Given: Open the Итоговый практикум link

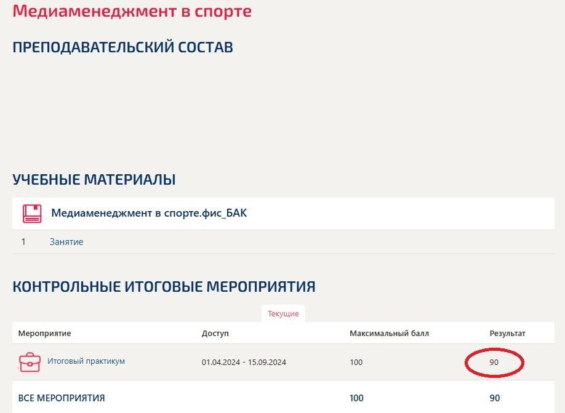Looking at the screenshot, I should [x=86, y=361].
